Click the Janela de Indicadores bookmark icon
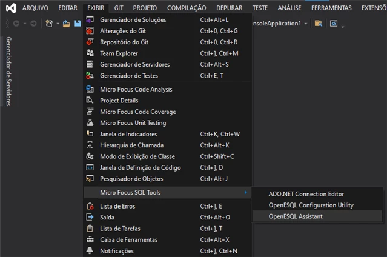The height and width of the screenshot is (257, 387). [x=90, y=134]
